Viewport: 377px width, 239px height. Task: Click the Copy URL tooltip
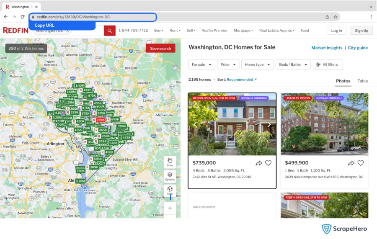[62, 25]
